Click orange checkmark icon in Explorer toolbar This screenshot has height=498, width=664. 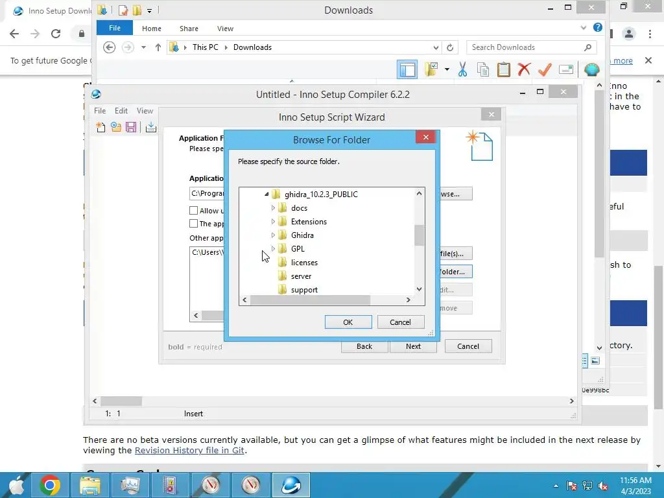[545, 69]
